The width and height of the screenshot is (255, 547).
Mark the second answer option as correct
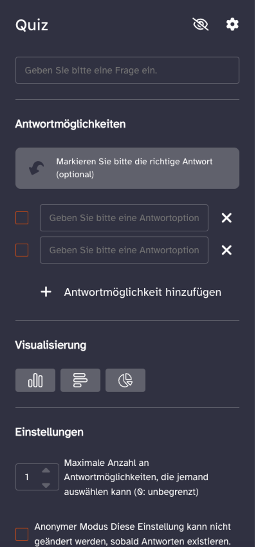point(22,250)
